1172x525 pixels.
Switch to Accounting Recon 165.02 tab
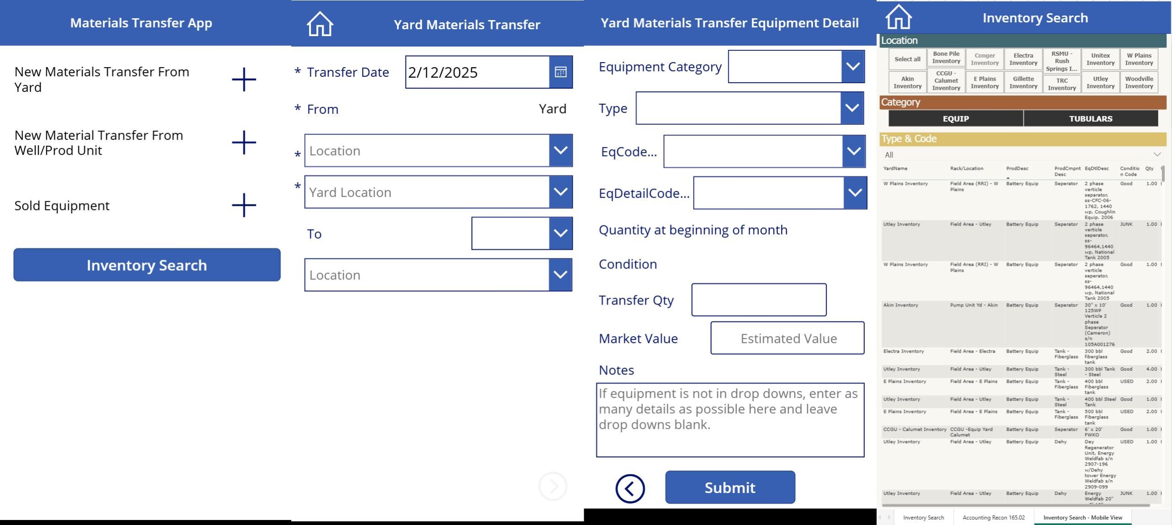coord(993,518)
